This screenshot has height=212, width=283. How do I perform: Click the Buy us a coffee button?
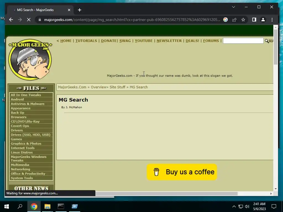(182, 172)
